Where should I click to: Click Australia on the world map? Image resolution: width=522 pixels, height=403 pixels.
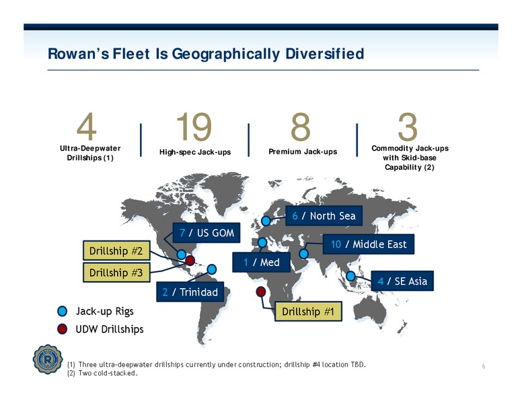(369, 312)
